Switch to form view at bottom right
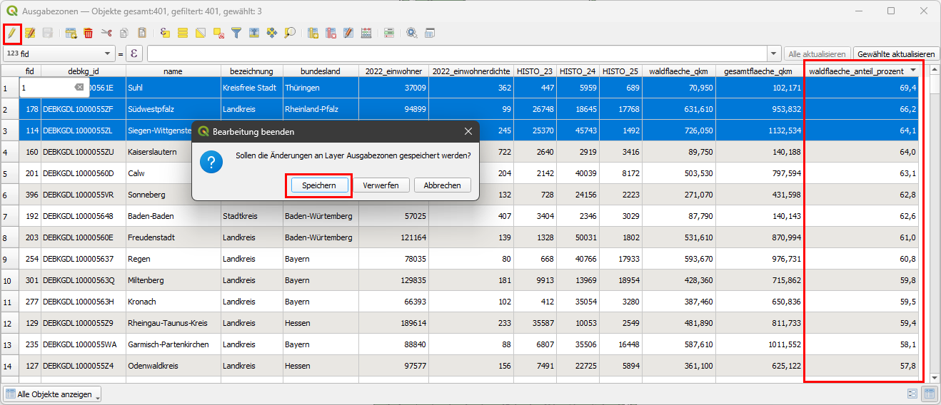Screen dimensions: 941x405 tap(912, 394)
